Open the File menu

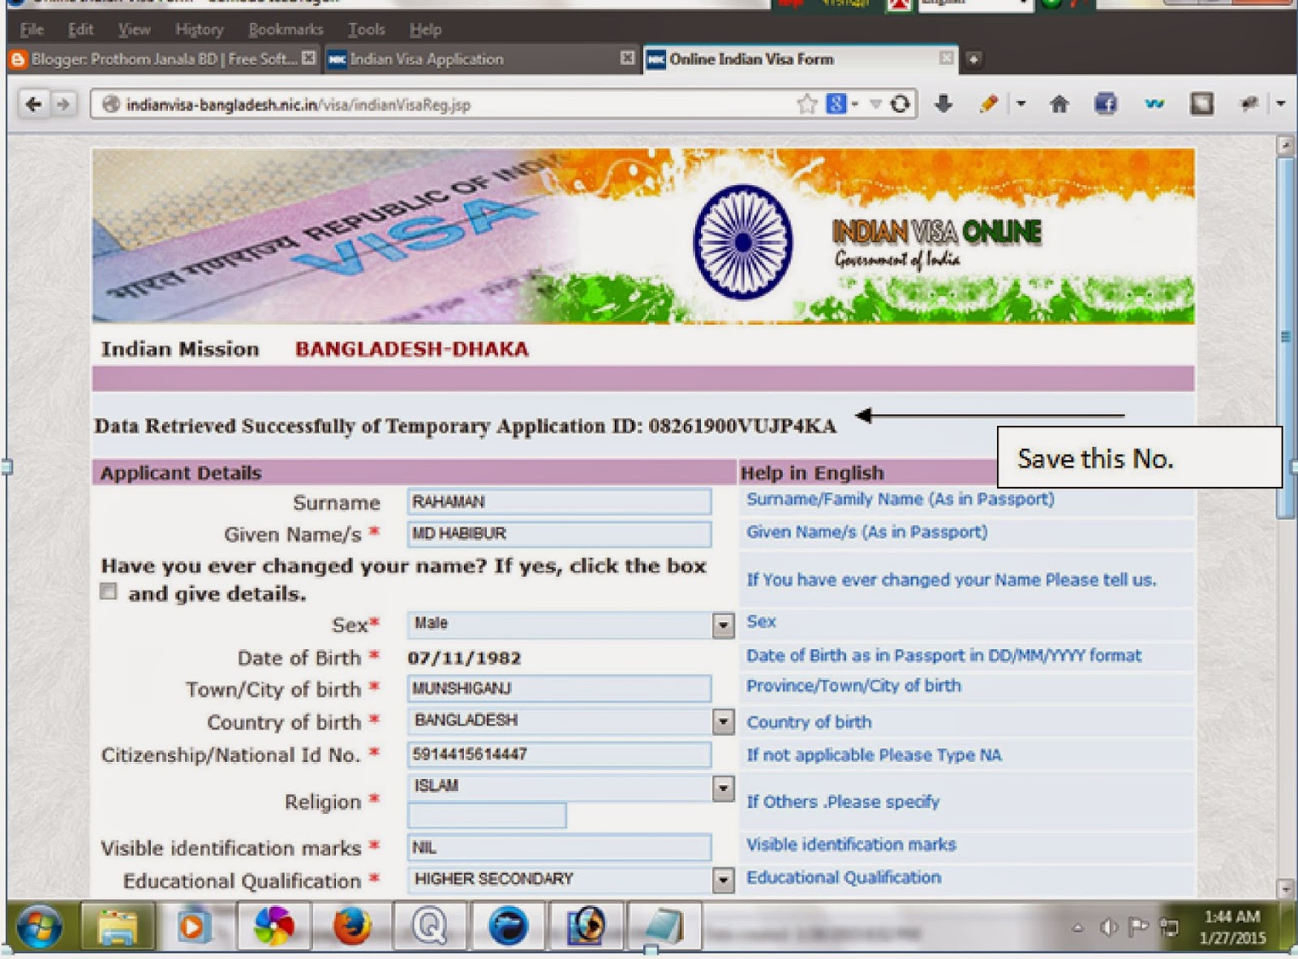pos(32,30)
